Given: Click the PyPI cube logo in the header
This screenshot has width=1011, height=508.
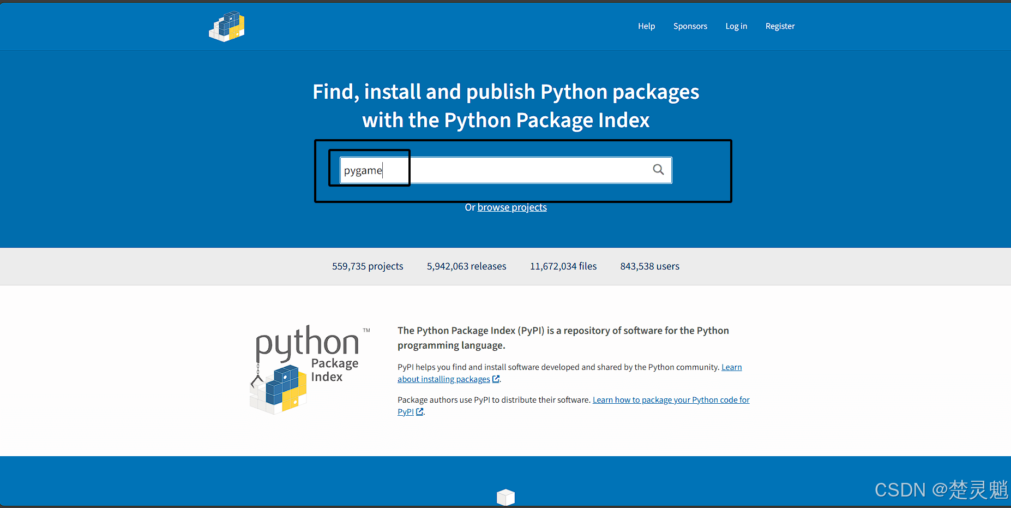Looking at the screenshot, I should point(227,26).
